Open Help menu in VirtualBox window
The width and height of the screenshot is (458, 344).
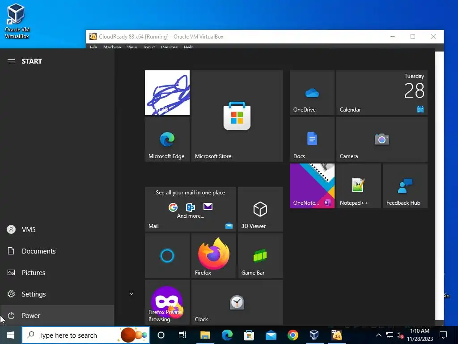[x=188, y=47]
